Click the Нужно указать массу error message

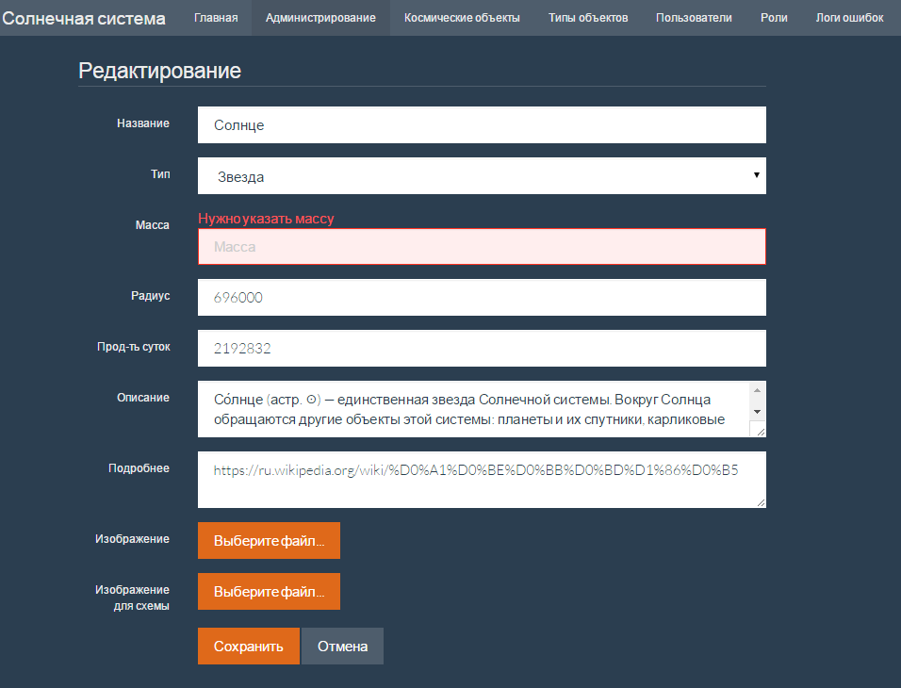[x=266, y=219]
